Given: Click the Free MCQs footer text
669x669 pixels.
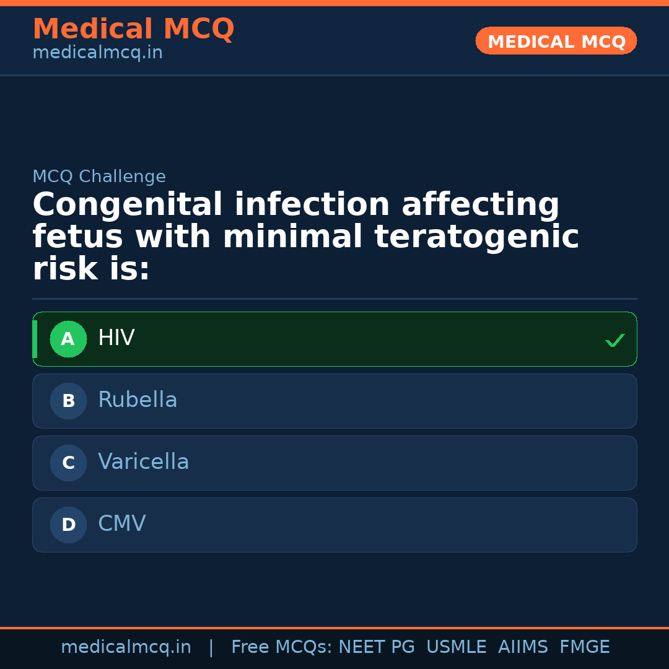Looking at the screenshot, I should point(281,647).
